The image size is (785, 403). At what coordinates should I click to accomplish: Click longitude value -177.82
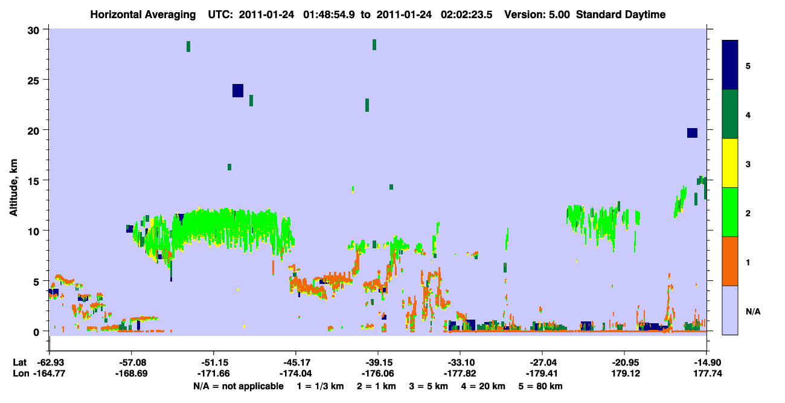(x=460, y=374)
